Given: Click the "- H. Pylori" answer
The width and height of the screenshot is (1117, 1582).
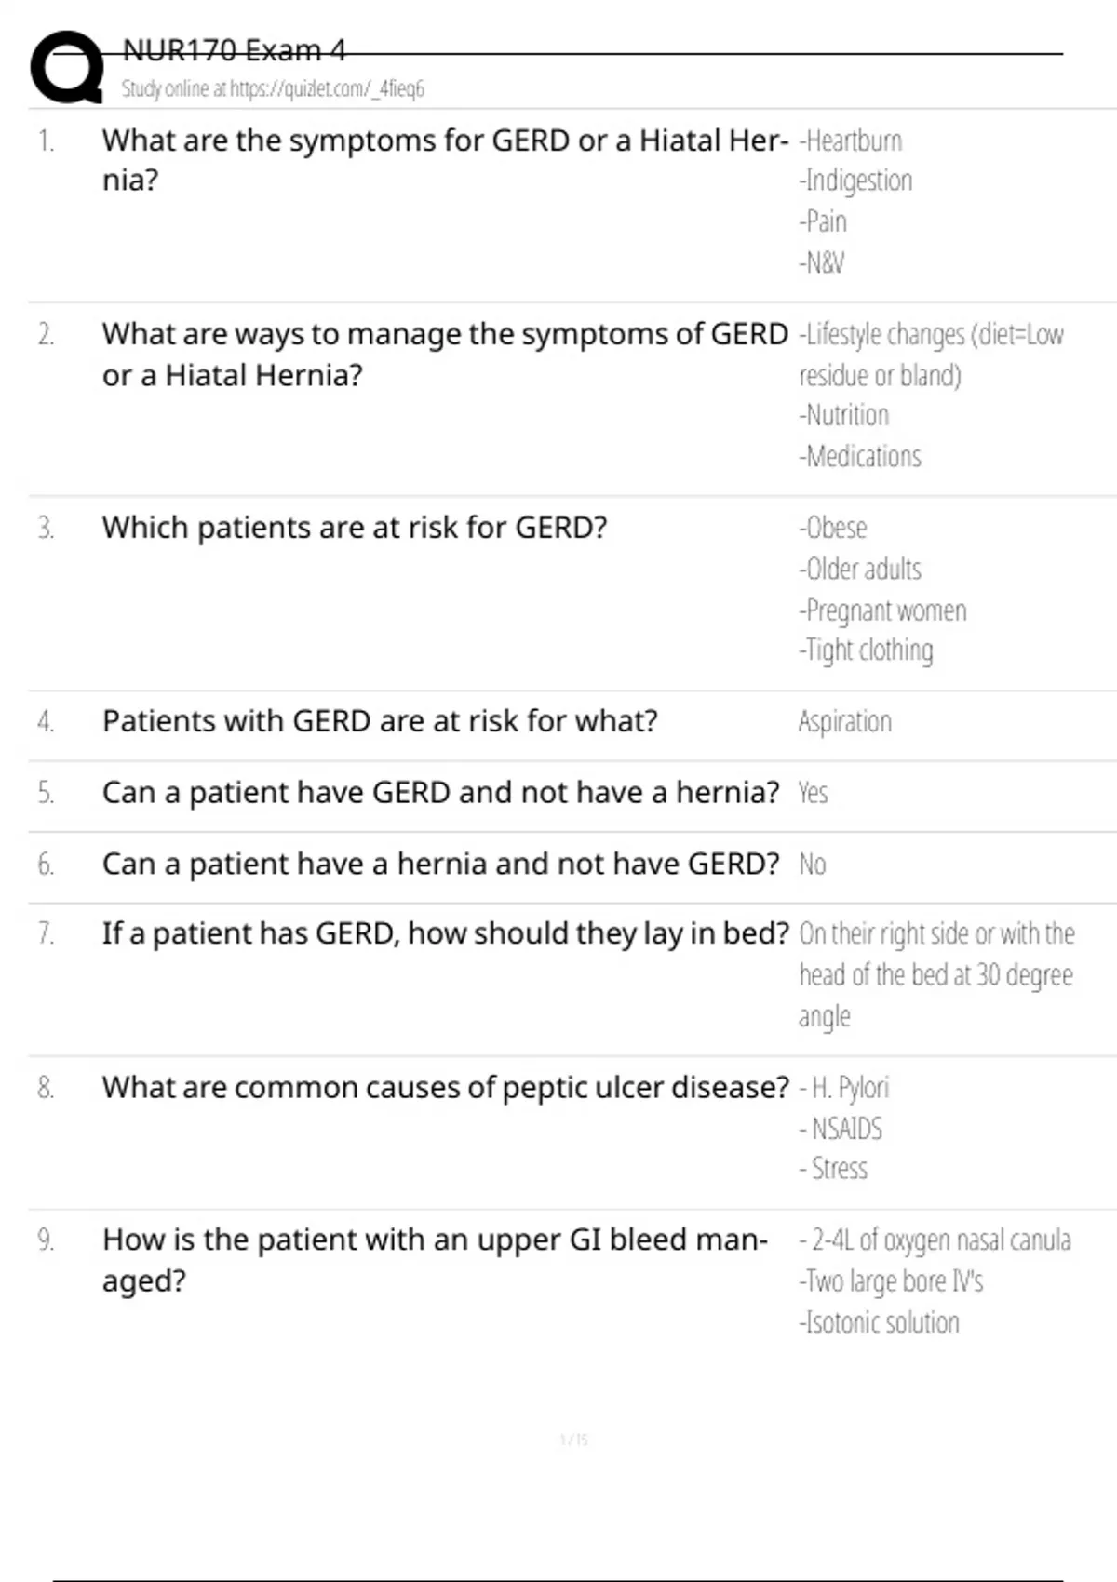Looking at the screenshot, I should point(844,1088).
